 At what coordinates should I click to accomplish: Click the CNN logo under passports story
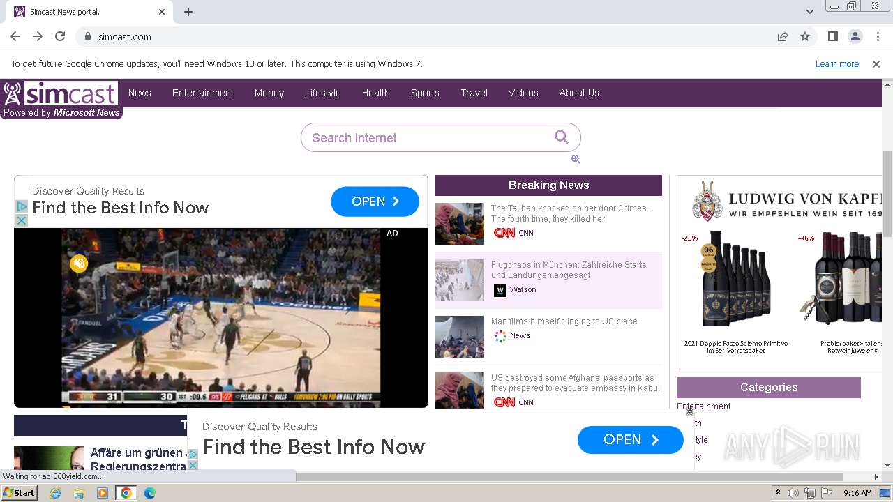click(x=504, y=402)
